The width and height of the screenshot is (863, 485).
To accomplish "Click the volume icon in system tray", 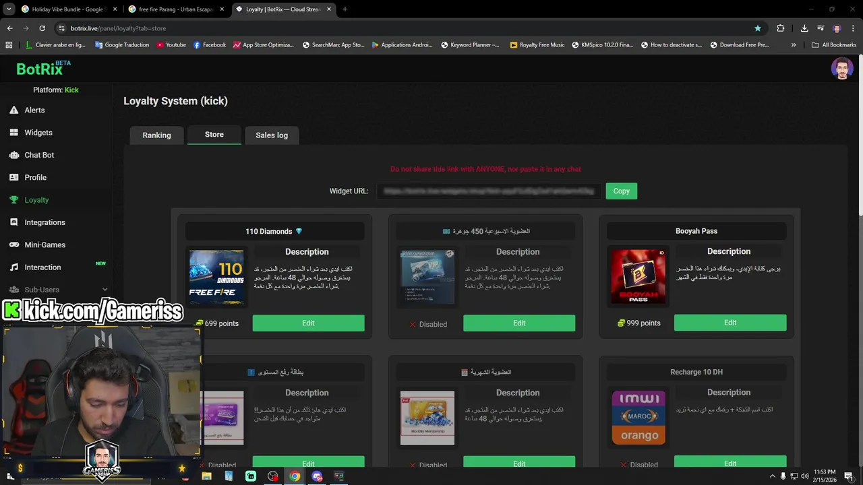I will (x=804, y=476).
